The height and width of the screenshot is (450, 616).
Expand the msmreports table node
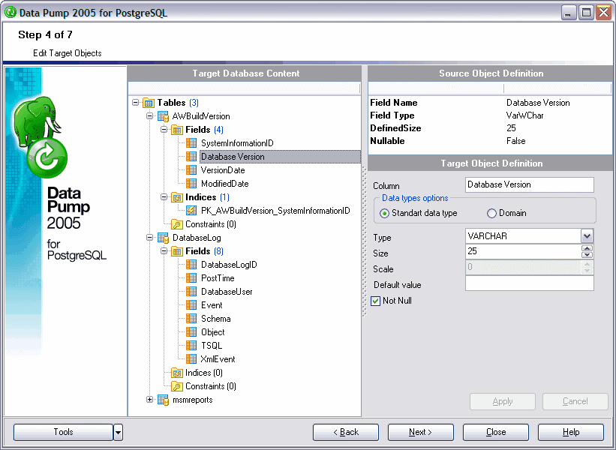(149, 399)
